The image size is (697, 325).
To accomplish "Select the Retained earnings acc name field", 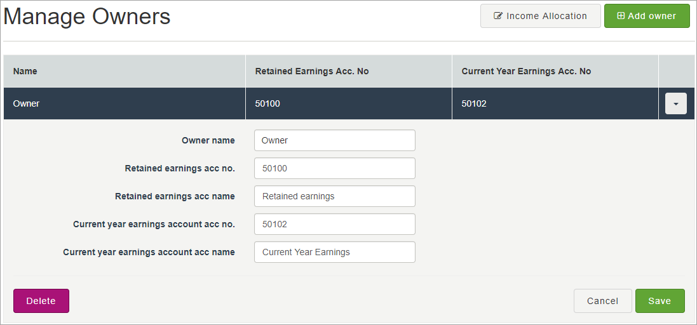I will [x=334, y=196].
